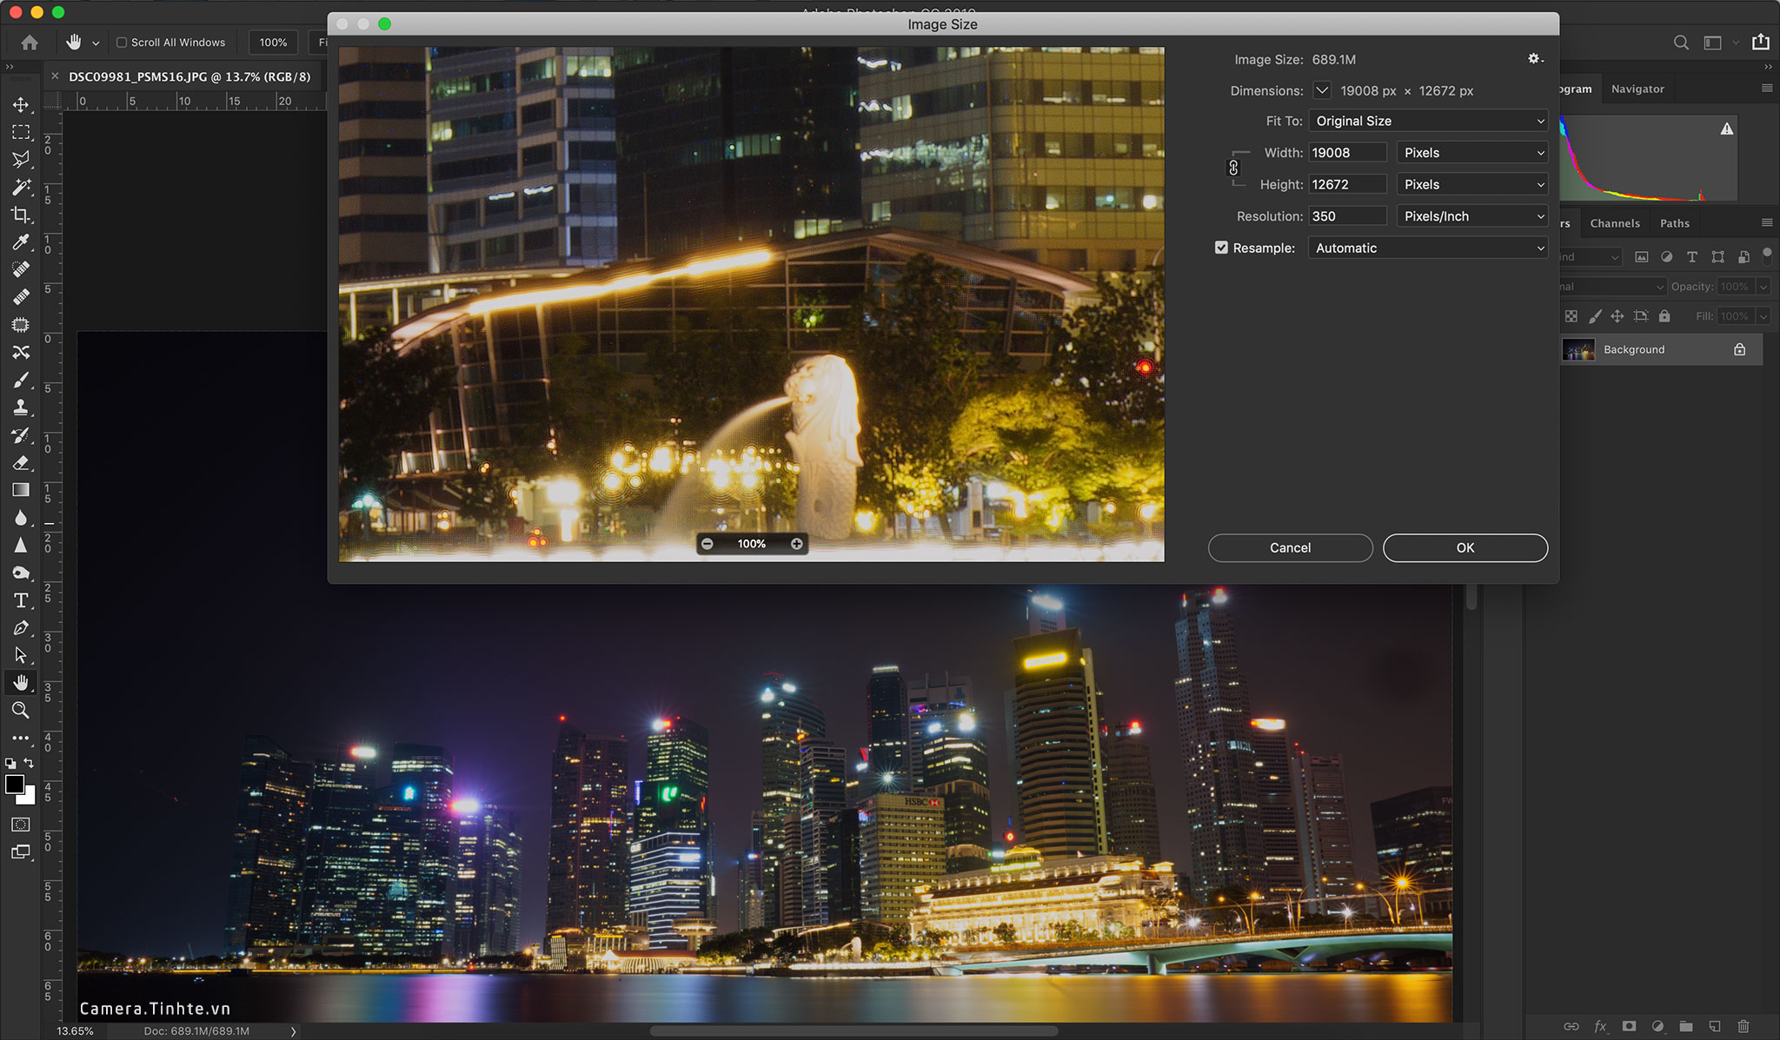The image size is (1780, 1040).
Task: Open the layer Fill dropdown arrow
Action: click(x=1763, y=316)
